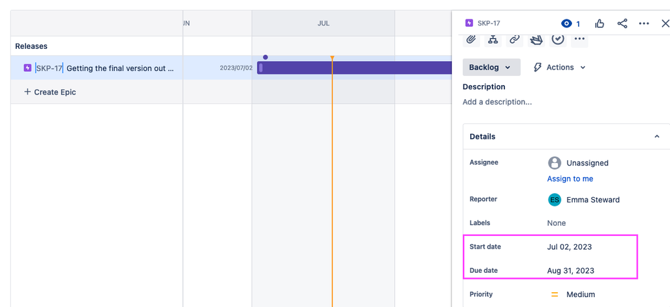Click the share icon in issue header
Viewport: 670px width, 307px height.
click(x=622, y=23)
